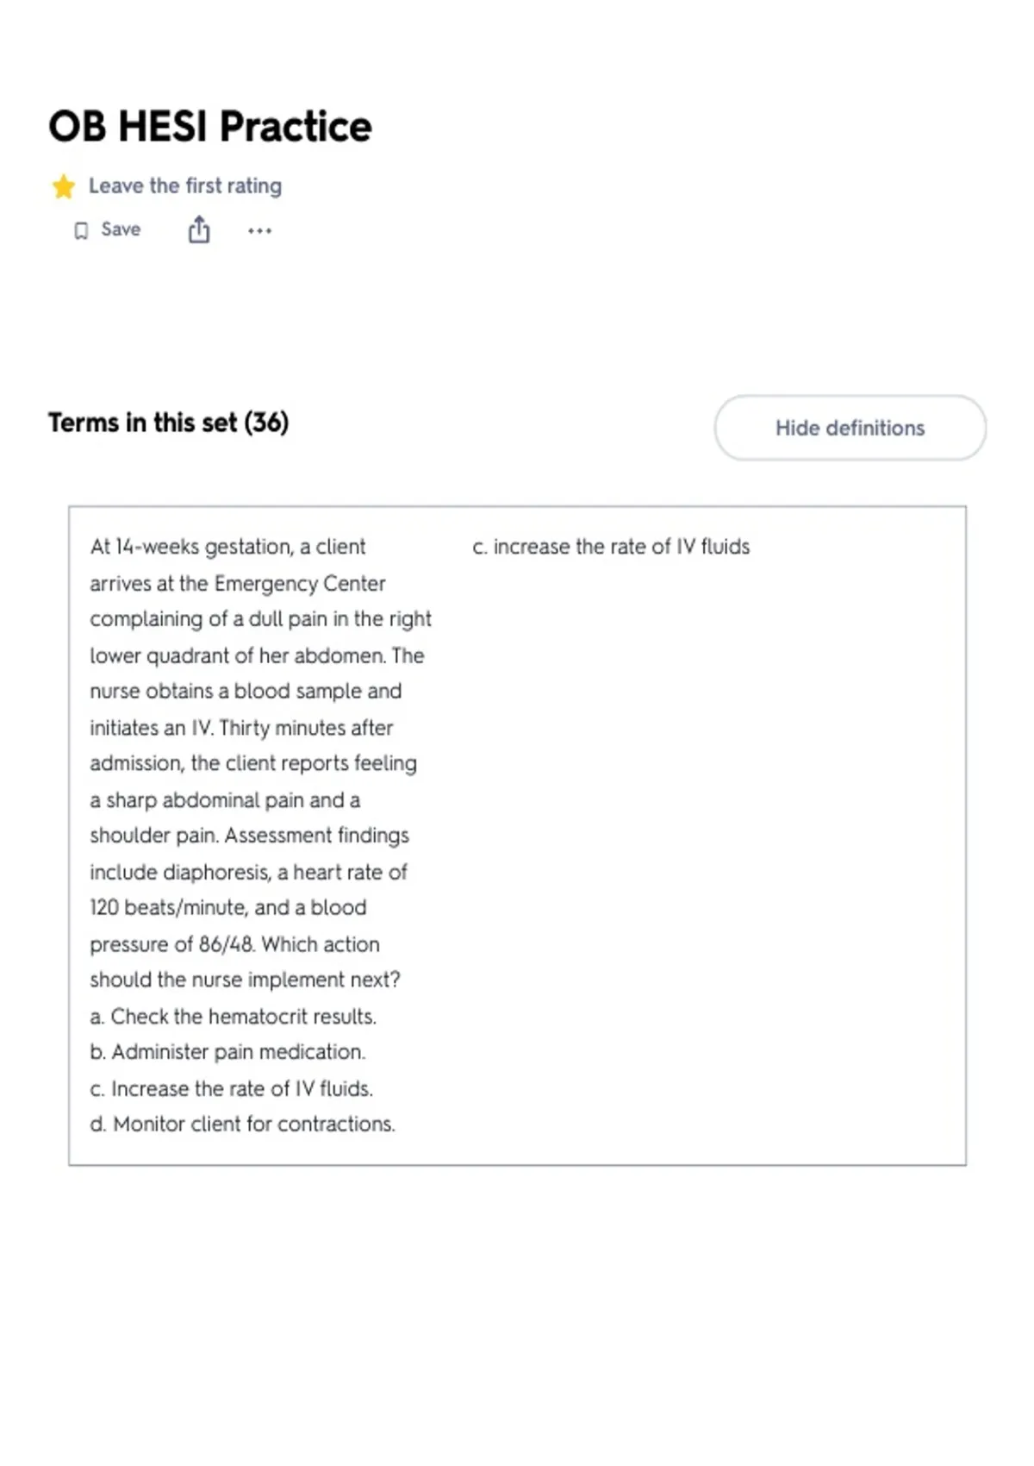Click option a. Check the hematocrit results
Viewport: 1034px width, 1466px height.
coord(233,1016)
